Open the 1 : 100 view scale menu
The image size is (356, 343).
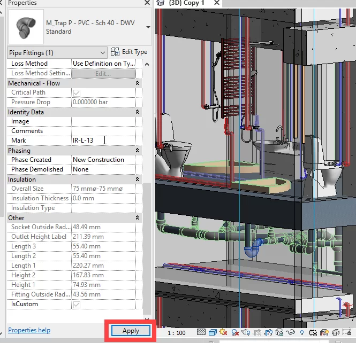[x=177, y=332]
